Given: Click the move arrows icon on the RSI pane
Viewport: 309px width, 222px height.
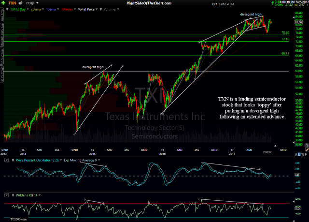Looking at the screenshot, I should click(x=13, y=194).
